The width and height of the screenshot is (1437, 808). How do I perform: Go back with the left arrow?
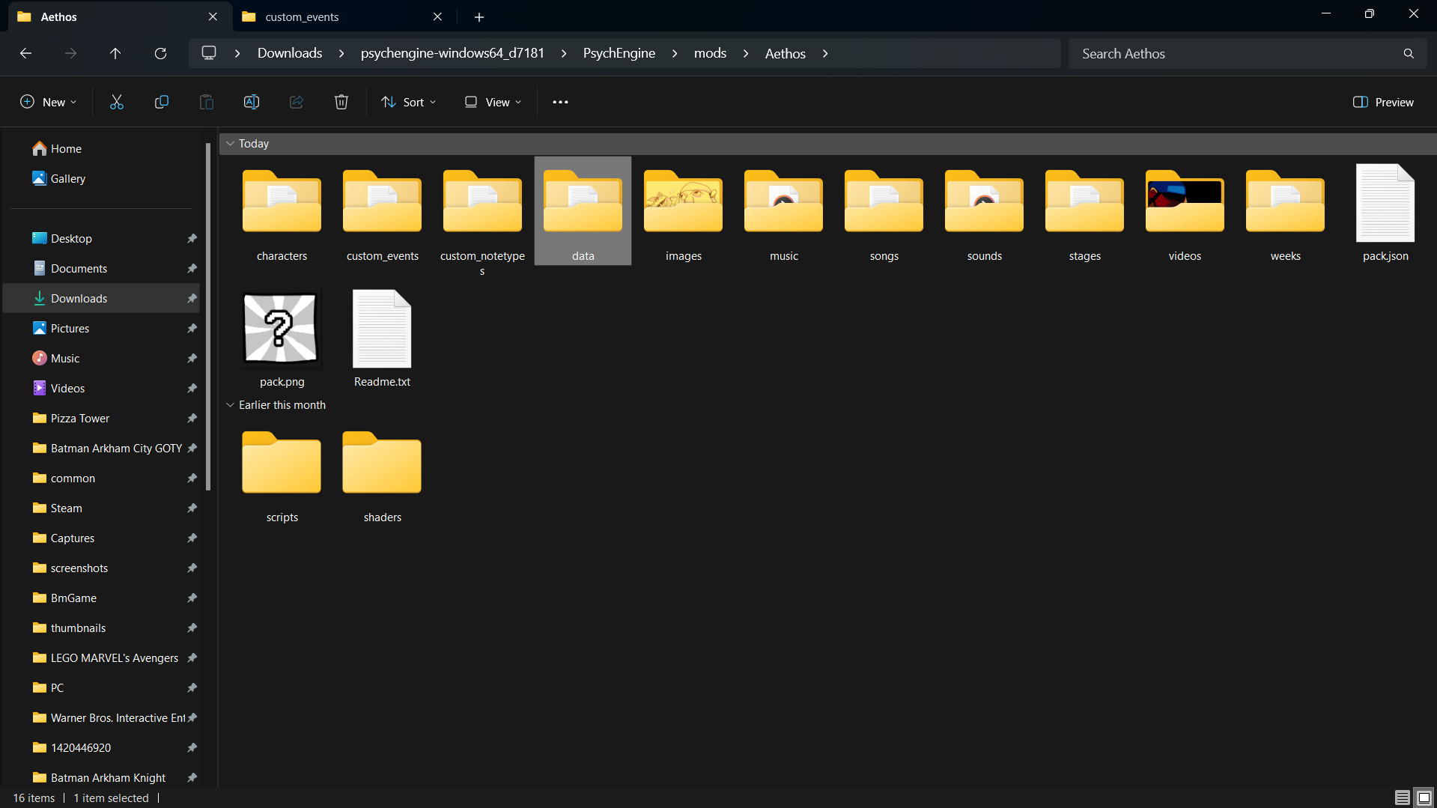click(x=25, y=53)
